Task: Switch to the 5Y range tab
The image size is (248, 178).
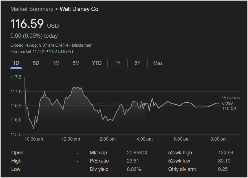Action: point(137,63)
